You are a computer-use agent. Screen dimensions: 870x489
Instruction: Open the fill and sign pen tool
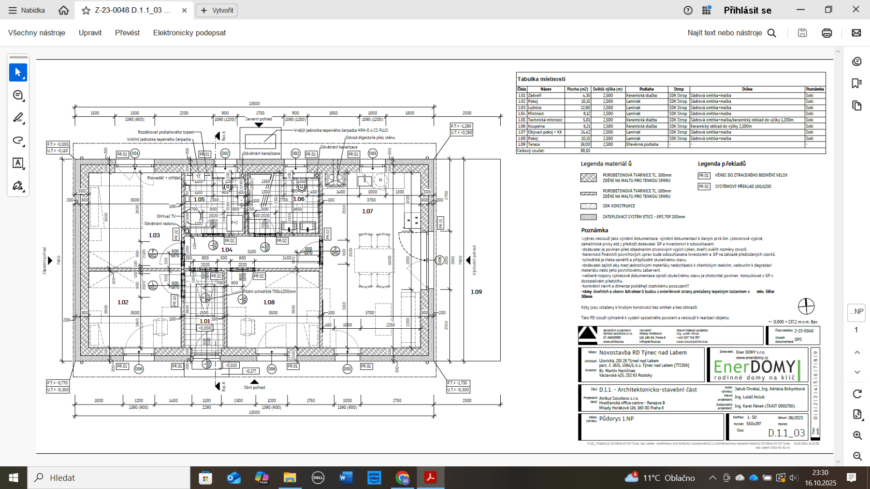pyautogui.click(x=18, y=186)
